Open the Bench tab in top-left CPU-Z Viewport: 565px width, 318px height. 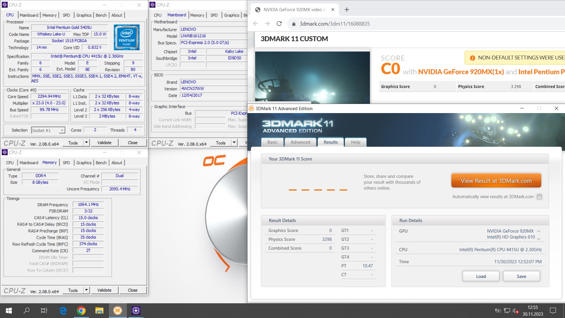101,15
